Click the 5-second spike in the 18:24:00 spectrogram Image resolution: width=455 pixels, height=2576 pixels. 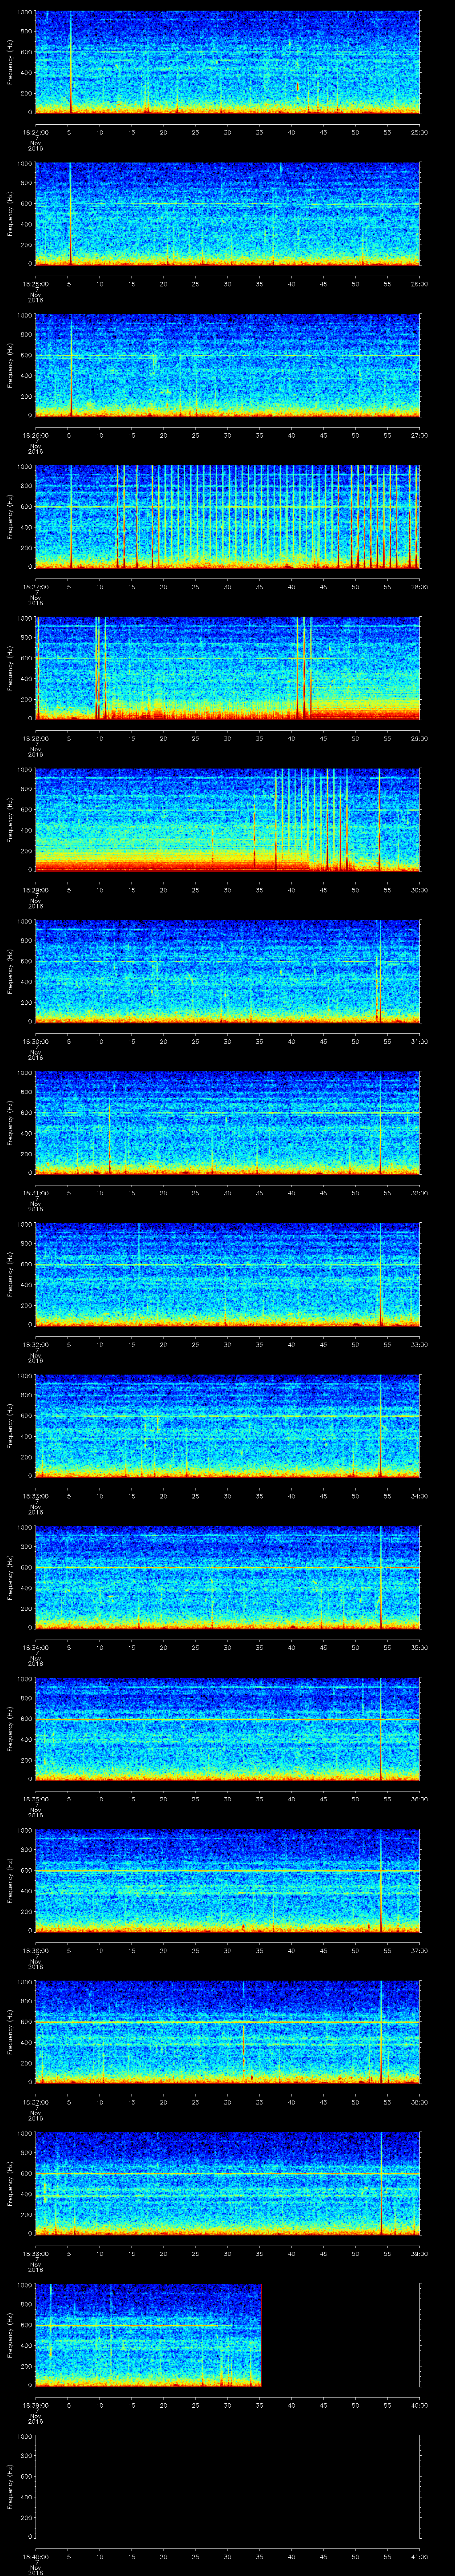click(71, 62)
